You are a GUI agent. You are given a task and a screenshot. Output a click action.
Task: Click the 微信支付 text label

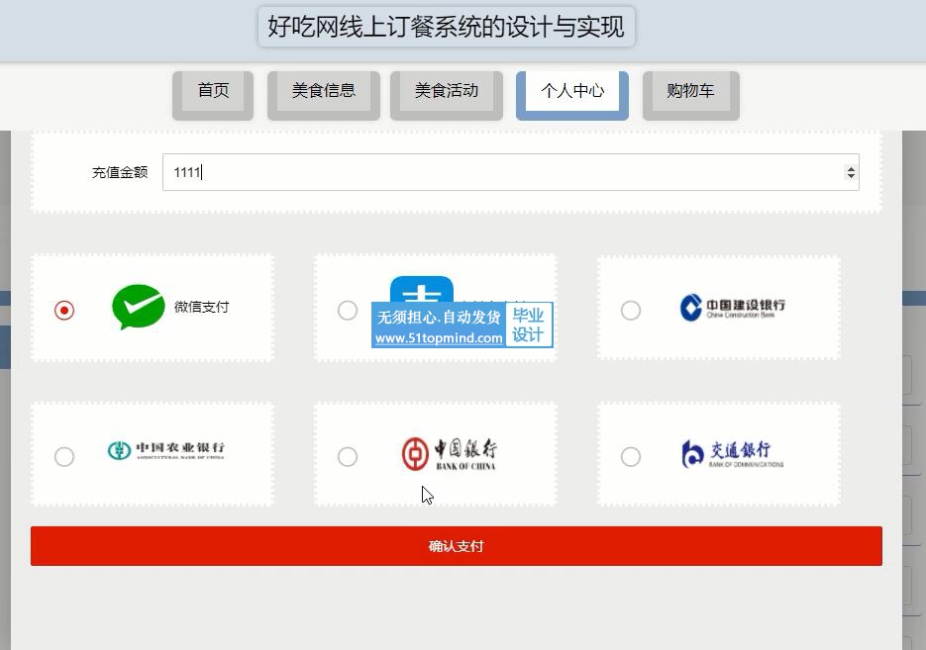pyautogui.click(x=201, y=308)
